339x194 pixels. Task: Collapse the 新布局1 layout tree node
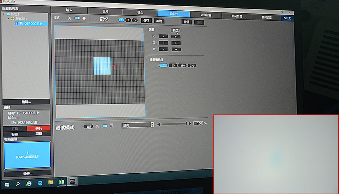(8, 19)
